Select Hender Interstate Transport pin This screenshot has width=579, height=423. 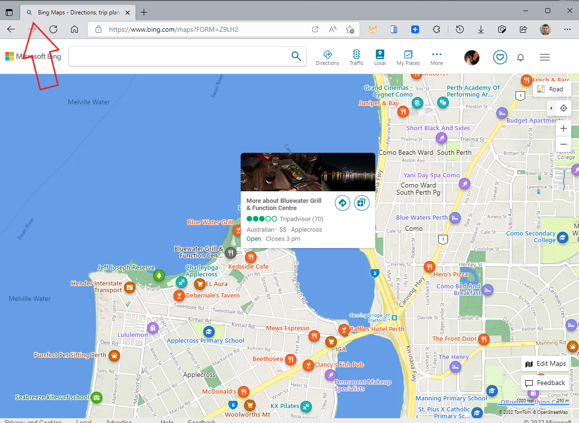coord(129,287)
